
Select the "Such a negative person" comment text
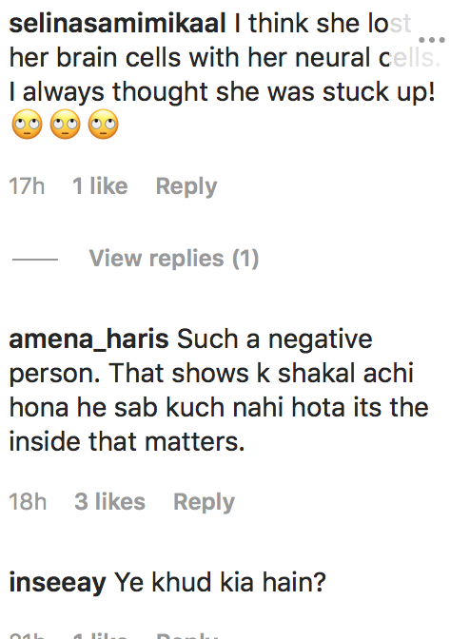219,391
